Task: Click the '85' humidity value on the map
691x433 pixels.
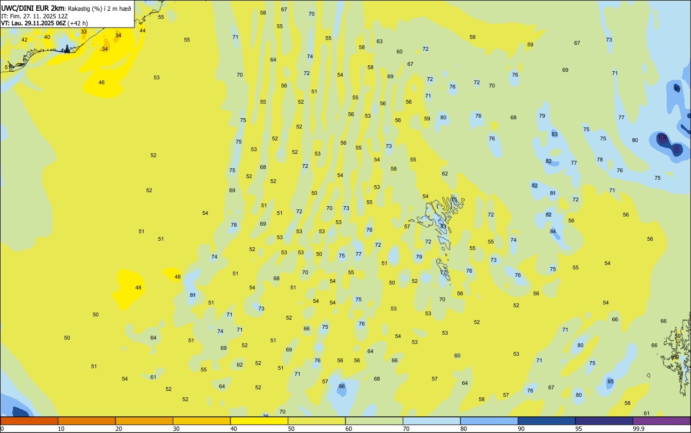Action: (x=611, y=382)
